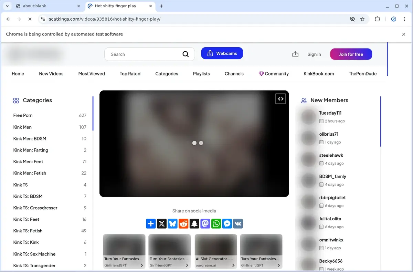This screenshot has height=272, width=413.
Task: Open member Tuesday111's profile
Action: click(x=330, y=113)
